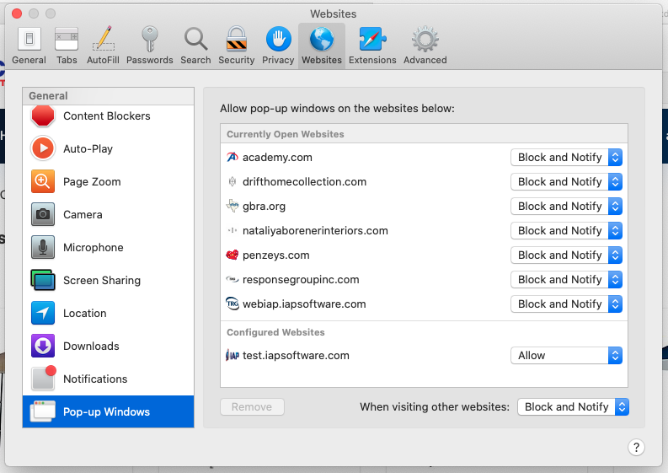This screenshot has width=668, height=473.
Task: Open the Tabs preferences icon
Action: click(67, 40)
